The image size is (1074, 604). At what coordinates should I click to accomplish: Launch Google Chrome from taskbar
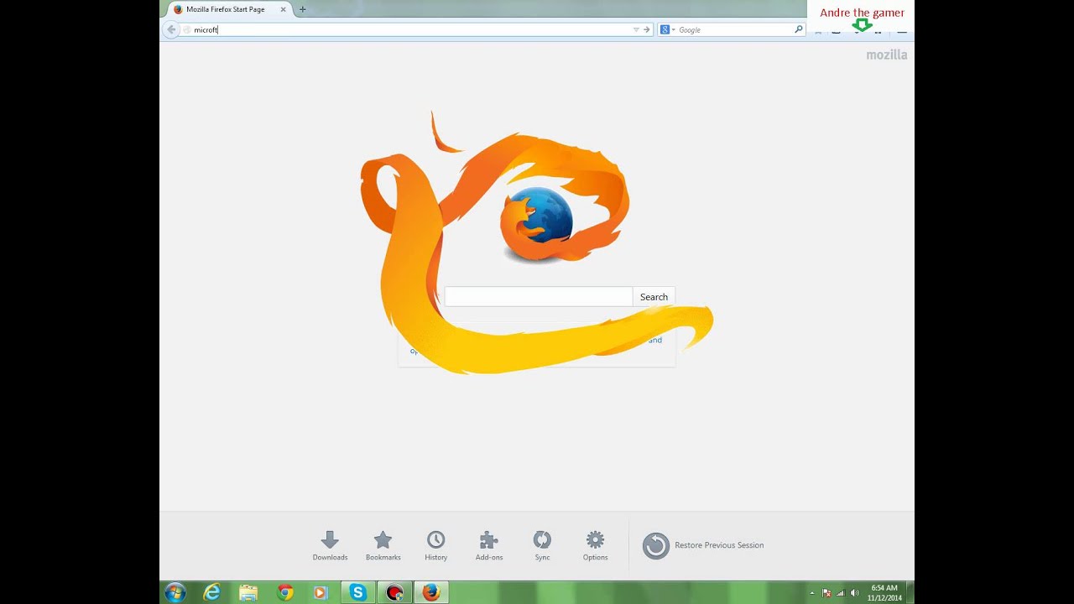pyautogui.click(x=285, y=592)
